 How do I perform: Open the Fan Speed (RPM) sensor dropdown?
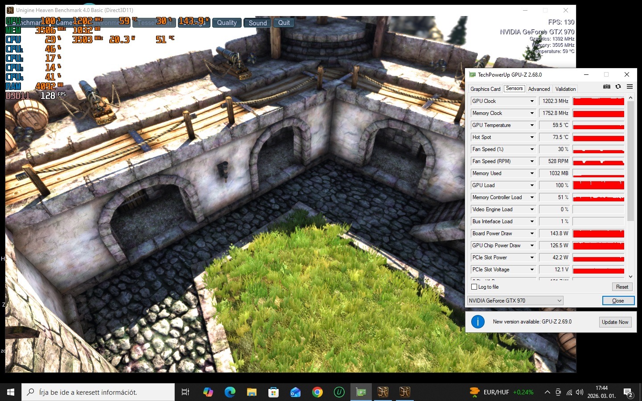(x=532, y=161)
